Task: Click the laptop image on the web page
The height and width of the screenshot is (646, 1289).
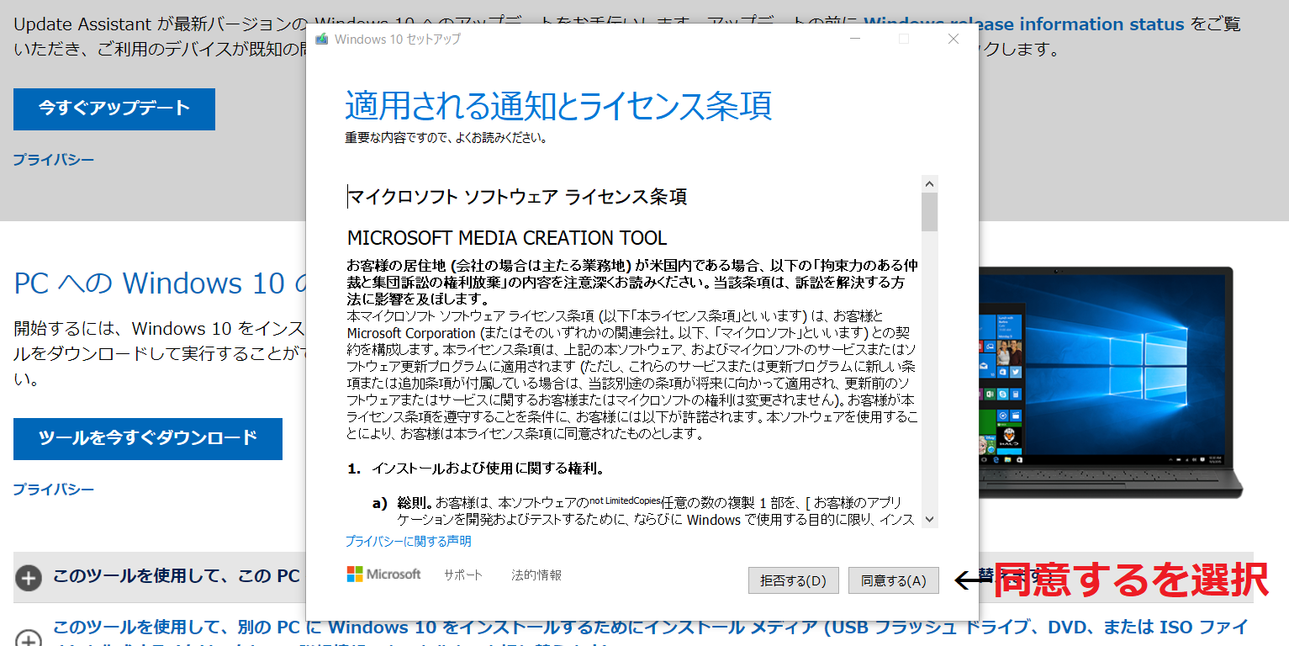Action: 1111,384
